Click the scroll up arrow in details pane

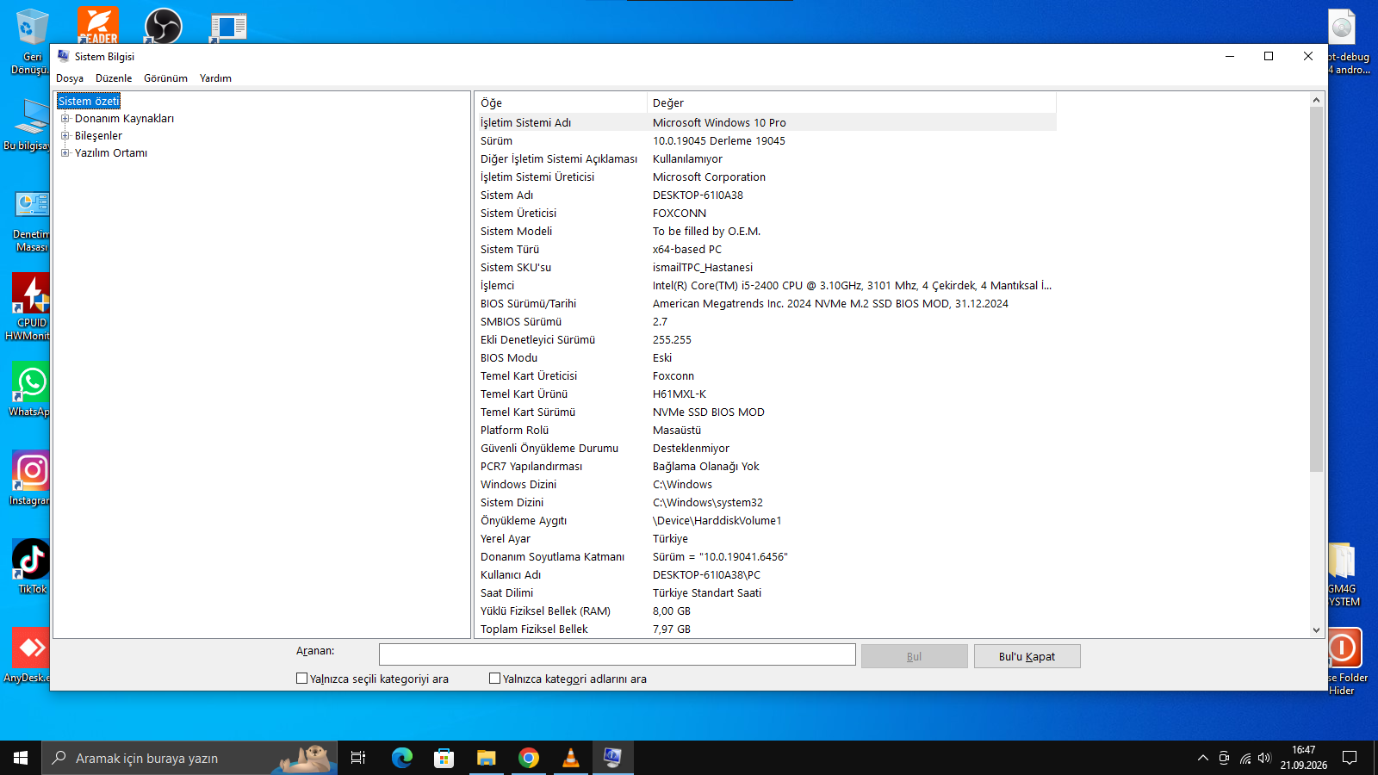coord(1316,101)
